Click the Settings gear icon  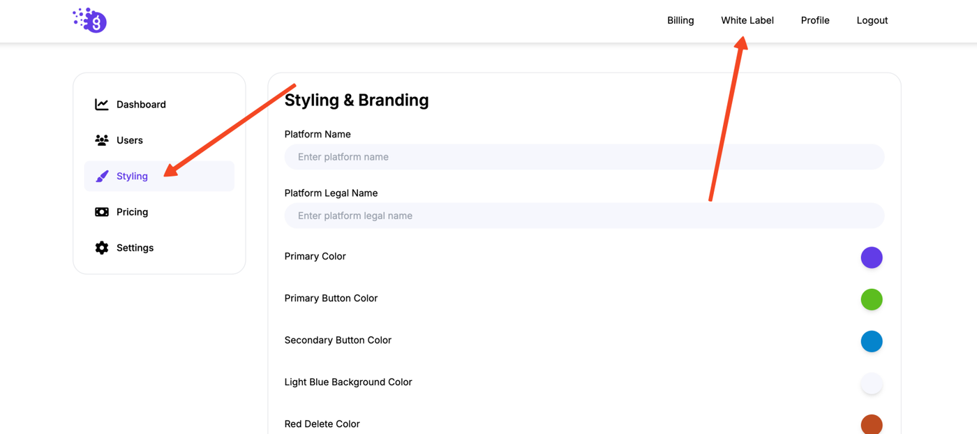click(102, 248)
